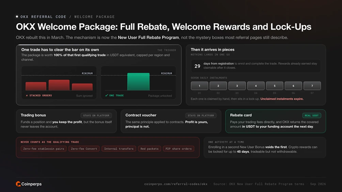This screenshot has height=192, width=342.
Task: Click 'NEVER COUNTS AS THE QUALIFYING TRADE' label
Action: (x=50, y=142)
